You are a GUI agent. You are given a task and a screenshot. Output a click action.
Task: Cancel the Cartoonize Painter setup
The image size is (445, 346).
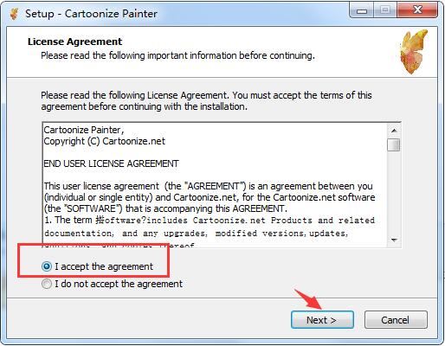(x=396, y=320)
